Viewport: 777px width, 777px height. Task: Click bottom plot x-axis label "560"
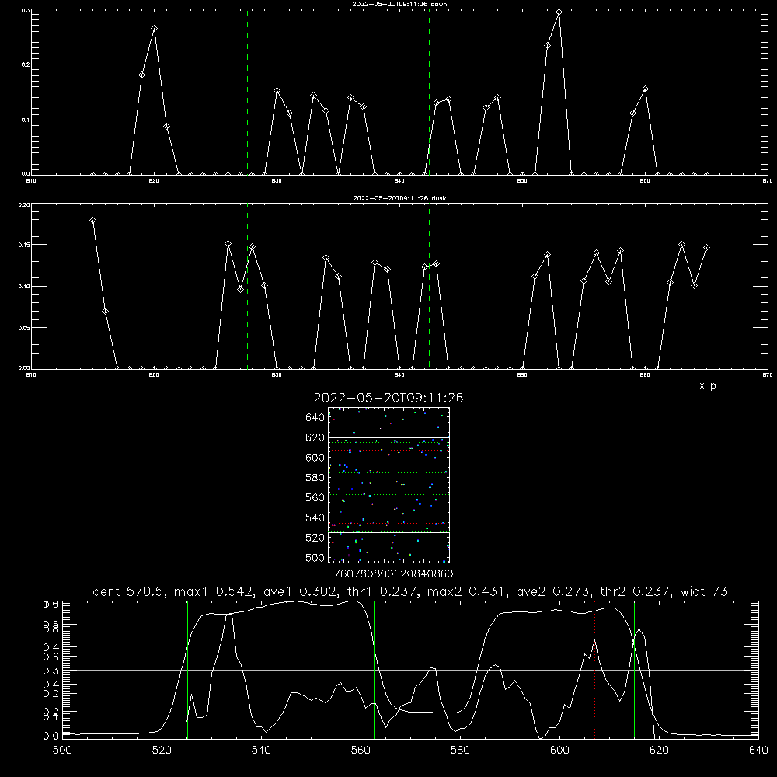click(x=361, y=750)
